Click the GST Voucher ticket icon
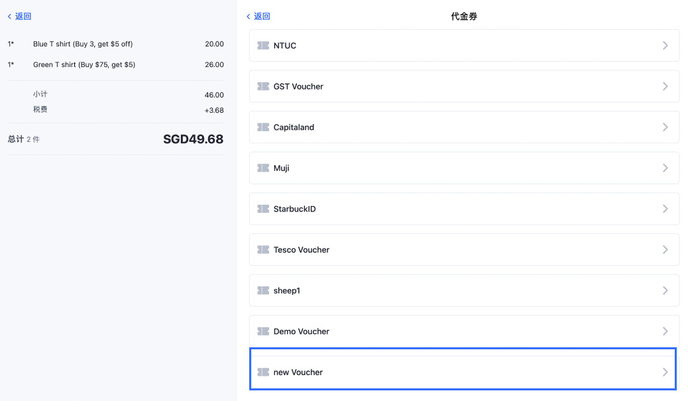The width and height of the screenshot is (688, 401). 263,86
